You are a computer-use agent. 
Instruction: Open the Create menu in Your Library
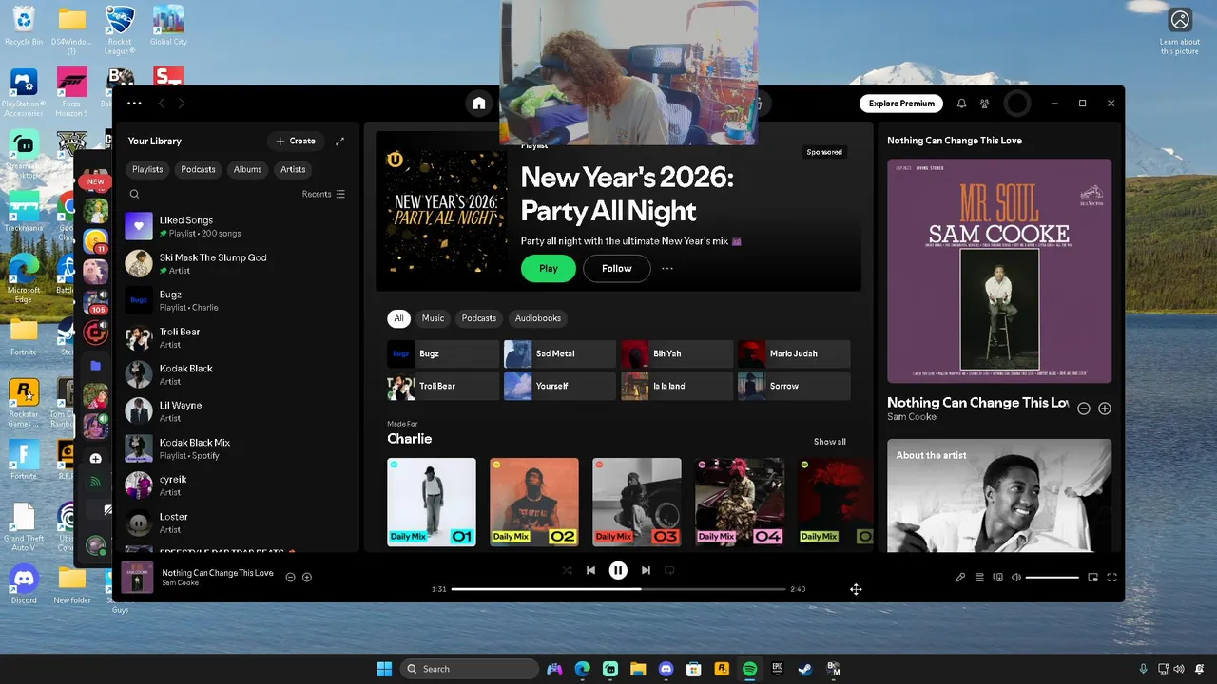[x=296, y=141]
